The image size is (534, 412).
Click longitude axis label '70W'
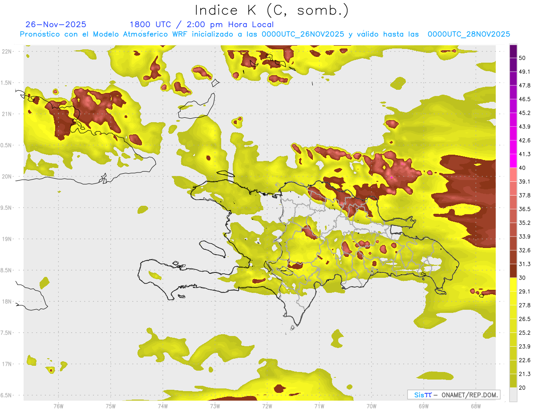tap(372, 406)
